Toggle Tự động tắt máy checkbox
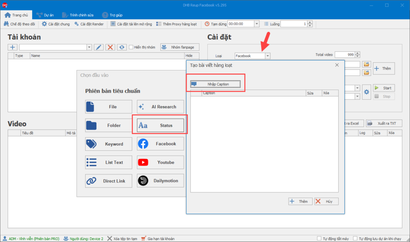Viewport: 410px width, 242px height. (319, 238)
